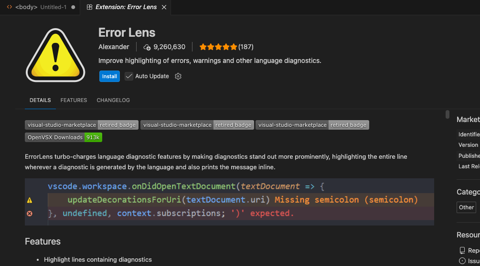
Task: Click the Error Lens warning triangle logo
Action: coord(55,55)
